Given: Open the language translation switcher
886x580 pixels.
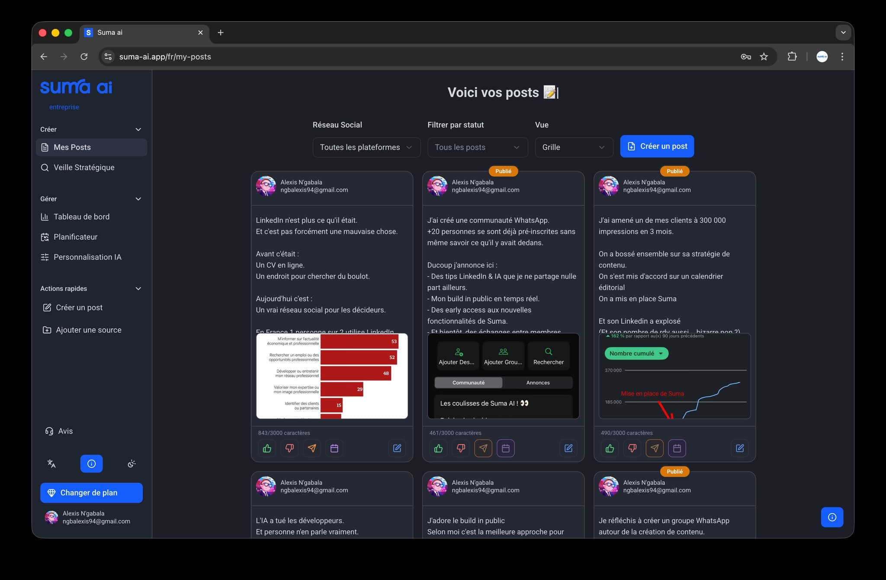Looking at the screenshot, I should tap(51, 464).
